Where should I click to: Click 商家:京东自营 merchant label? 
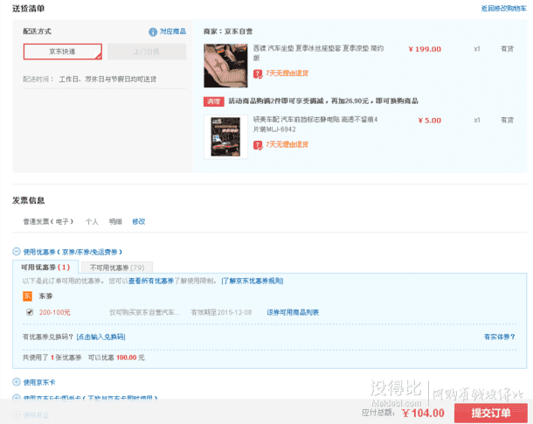click(x=228, y=31)
